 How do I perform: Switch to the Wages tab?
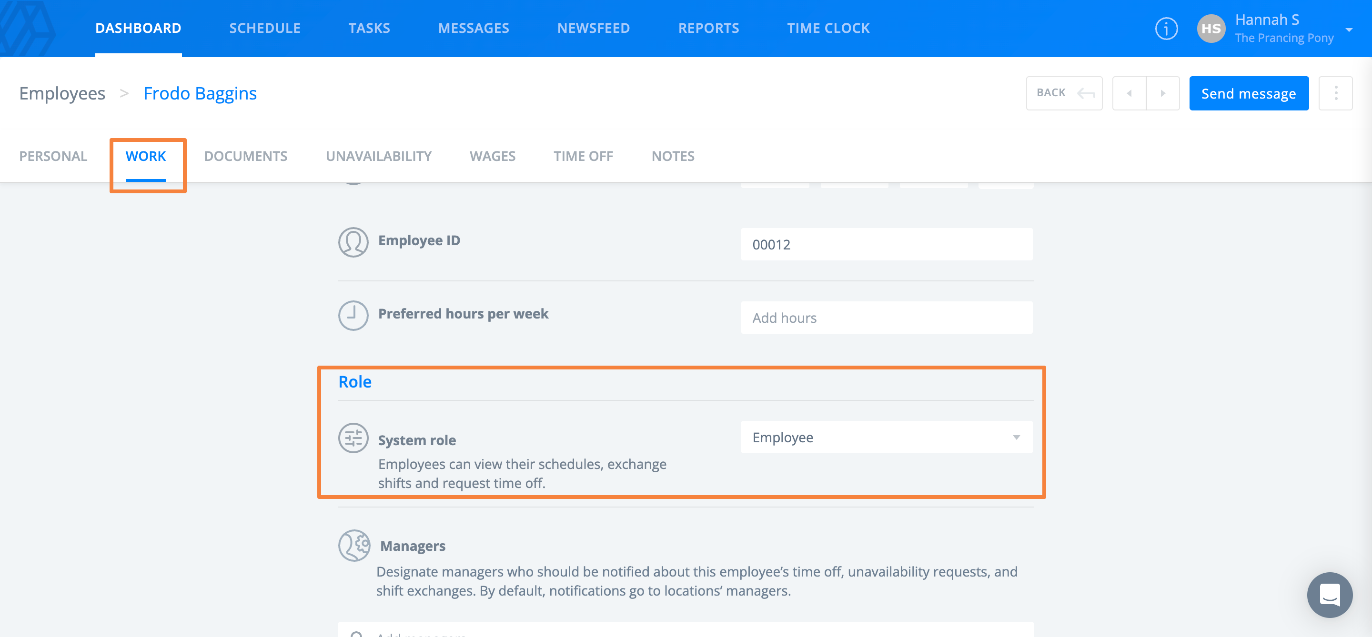[x=493, y=156]
